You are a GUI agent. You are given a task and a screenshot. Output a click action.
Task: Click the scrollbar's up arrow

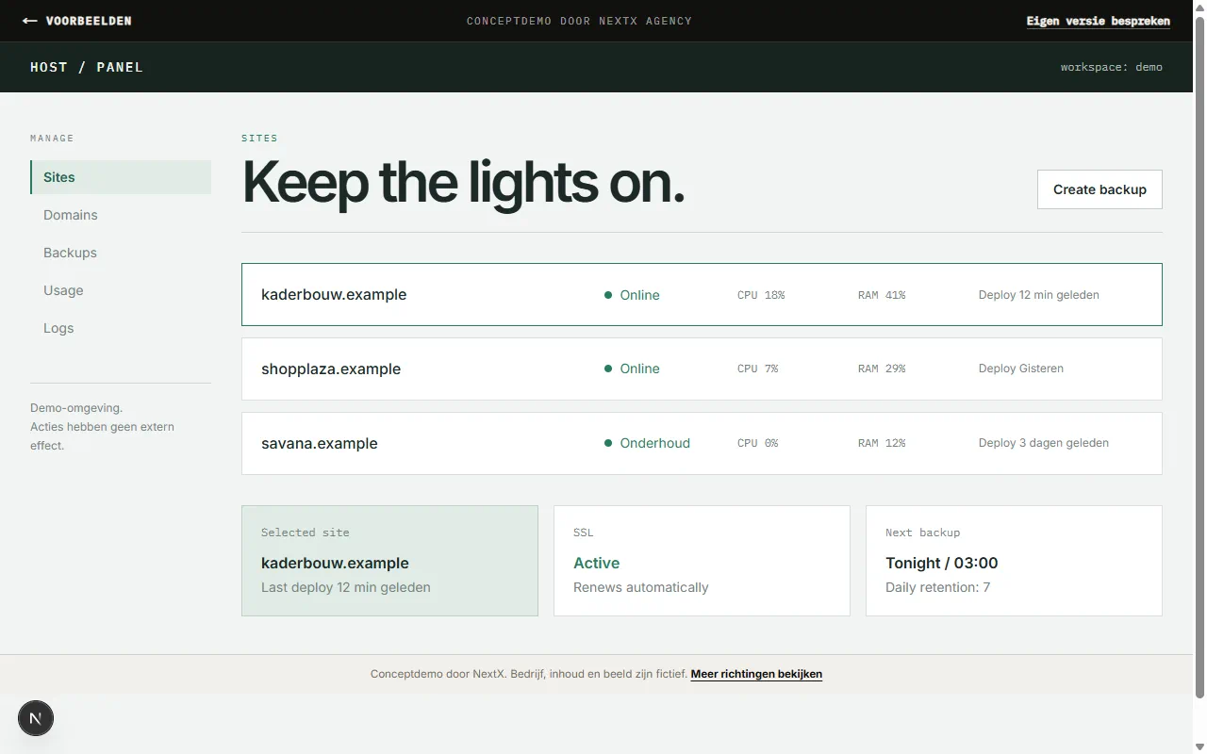tap(1199, 7)
